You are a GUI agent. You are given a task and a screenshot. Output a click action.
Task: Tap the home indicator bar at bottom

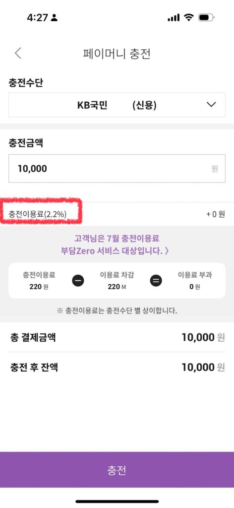[x=117, y=502]
